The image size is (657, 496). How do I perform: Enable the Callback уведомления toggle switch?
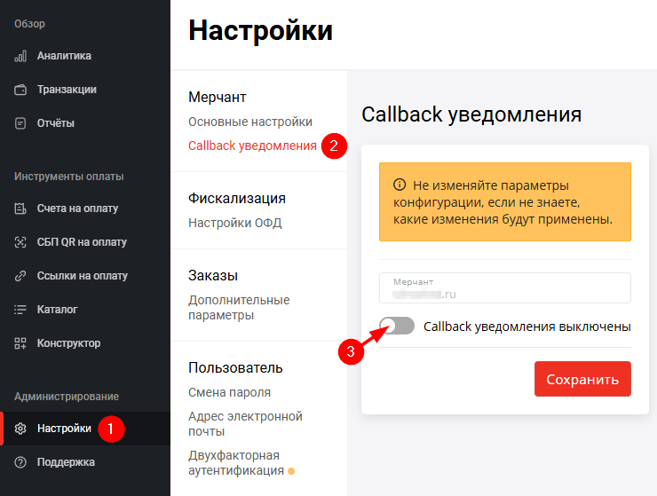click(x=397, y=326)
